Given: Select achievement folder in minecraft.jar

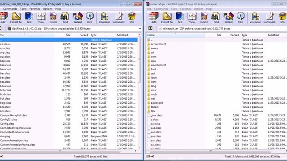Looking at the screenshot, I should click(x=158, y=44).
